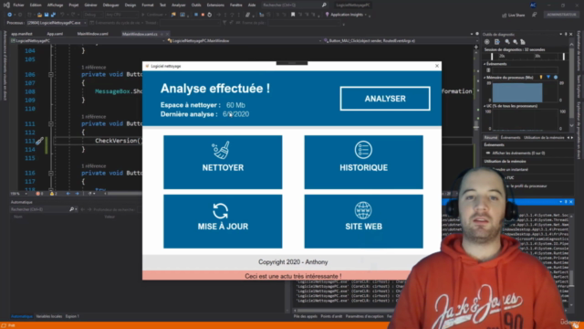Image resolution: width=584 pixels, height=329 pixels.
Task: Select the Pile des appels tab
Action: pyautogui.click(x=305, y=316)
